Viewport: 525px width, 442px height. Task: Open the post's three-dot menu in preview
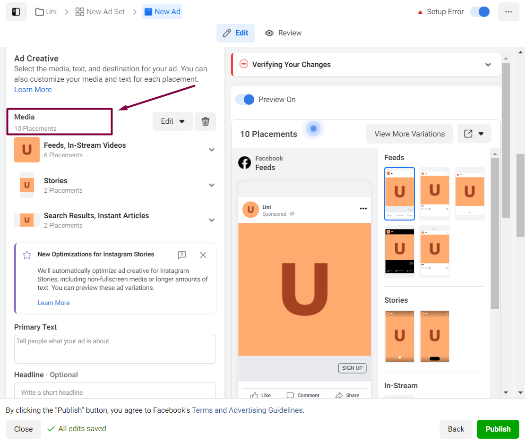[x=363, y=208]
